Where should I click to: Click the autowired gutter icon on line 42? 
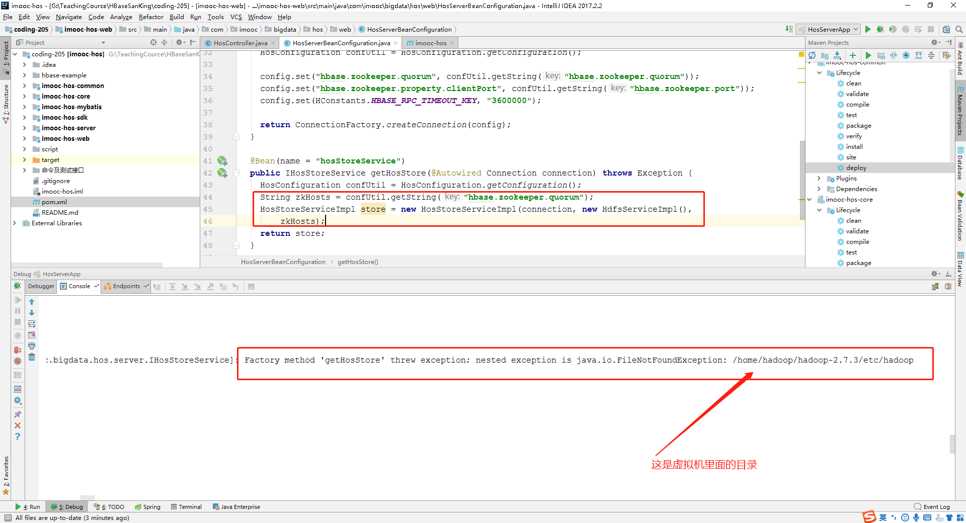(x=222, y=173)
